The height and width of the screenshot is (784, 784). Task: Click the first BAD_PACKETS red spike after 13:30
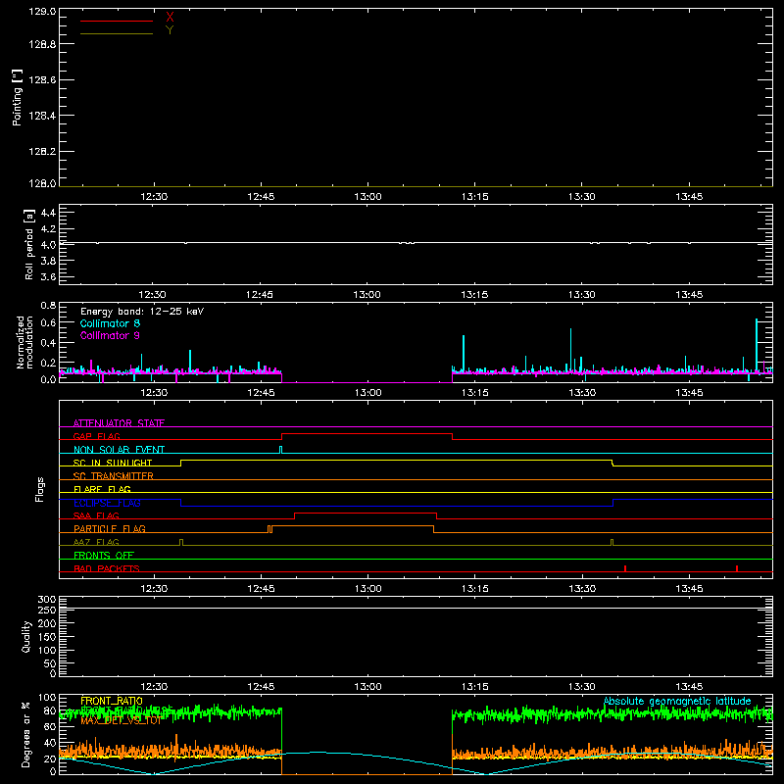(x=625, y=568)
